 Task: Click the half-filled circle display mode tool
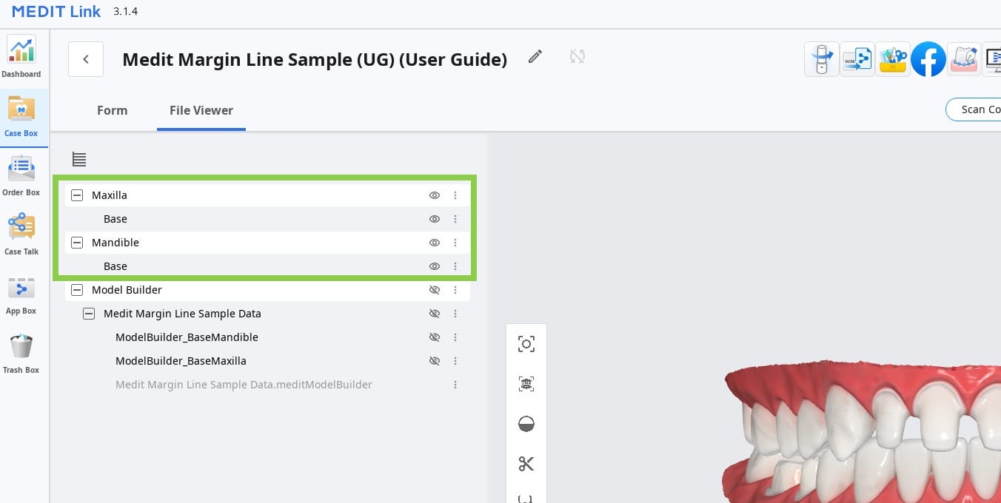pos(526,424)
